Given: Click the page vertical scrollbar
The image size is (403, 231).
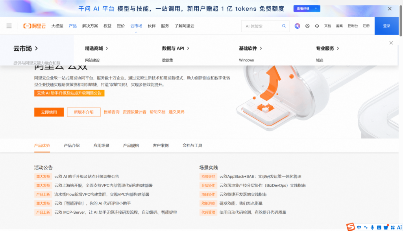Looking at the screenshot, I should [400, 20].
